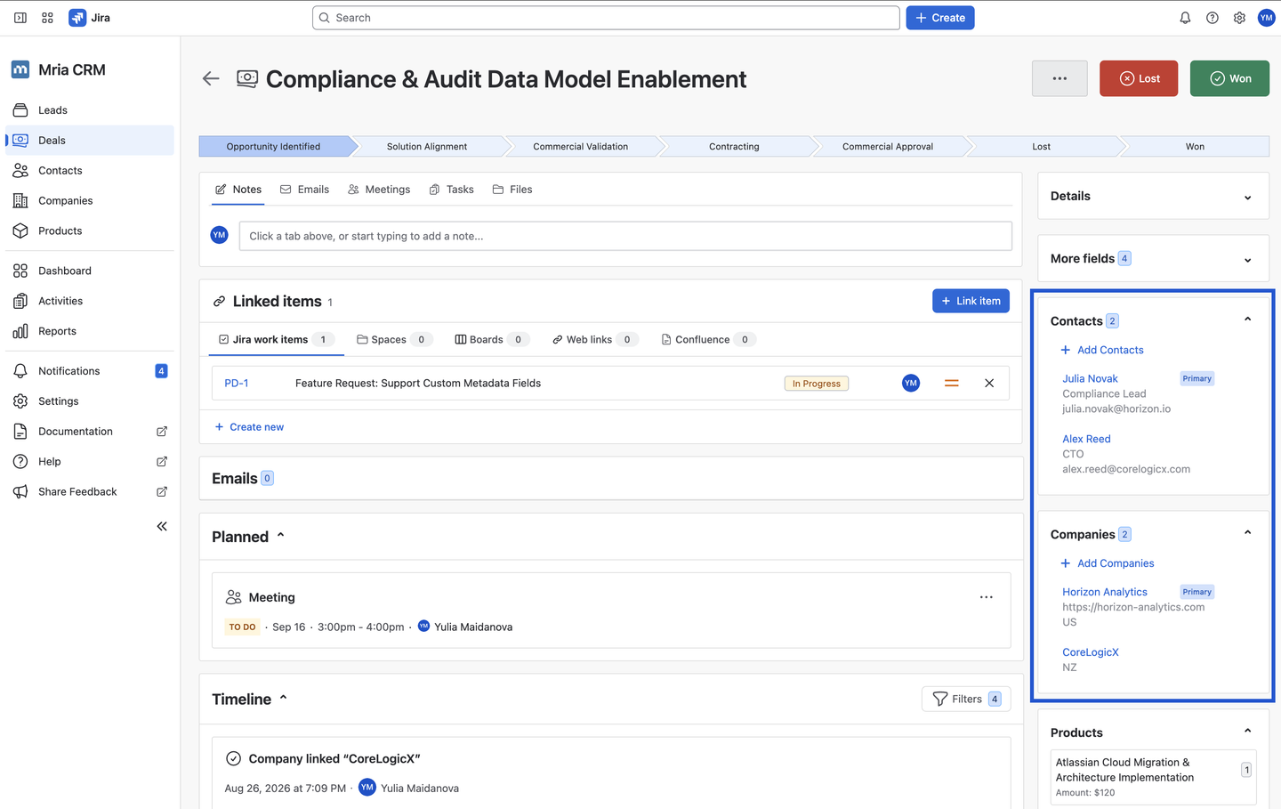
Task: Open Reports in the sidebar
Action: pyautogui.click(x=90, y=332)
